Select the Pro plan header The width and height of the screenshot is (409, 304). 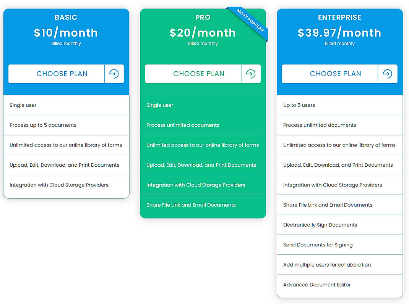coord(203,17)
